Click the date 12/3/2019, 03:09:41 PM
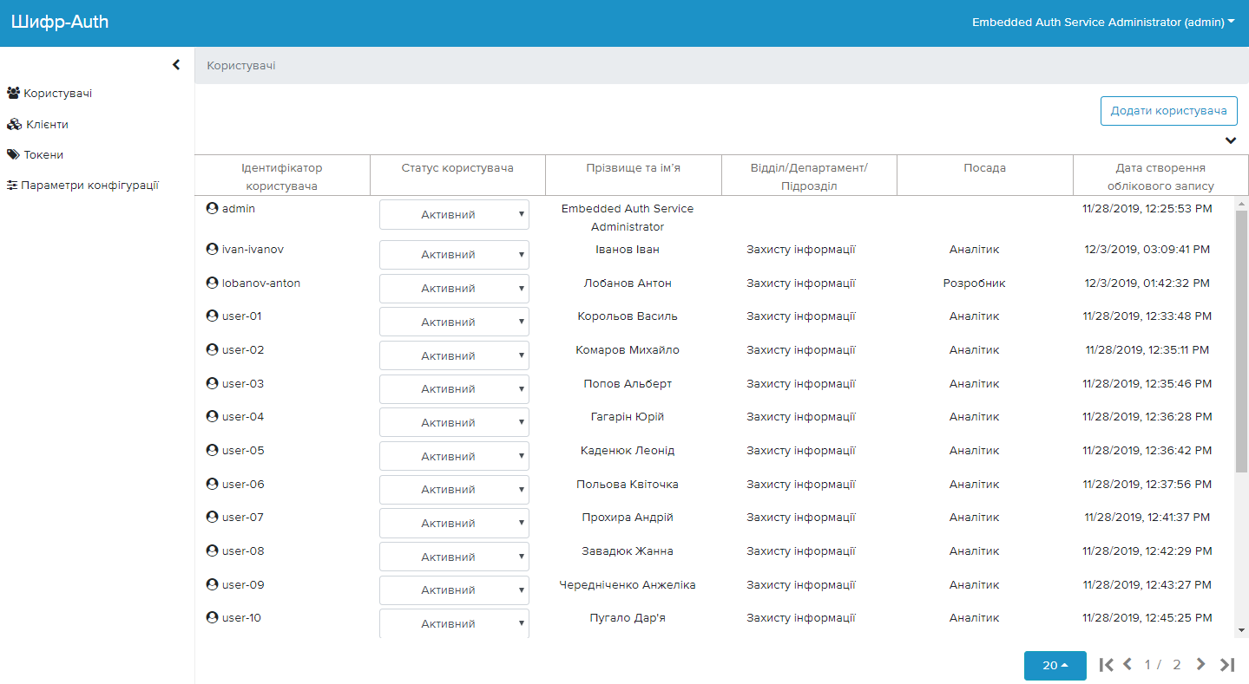Image resolution: width=1249 pixels, height=684 pixels. pos(1147,249)
